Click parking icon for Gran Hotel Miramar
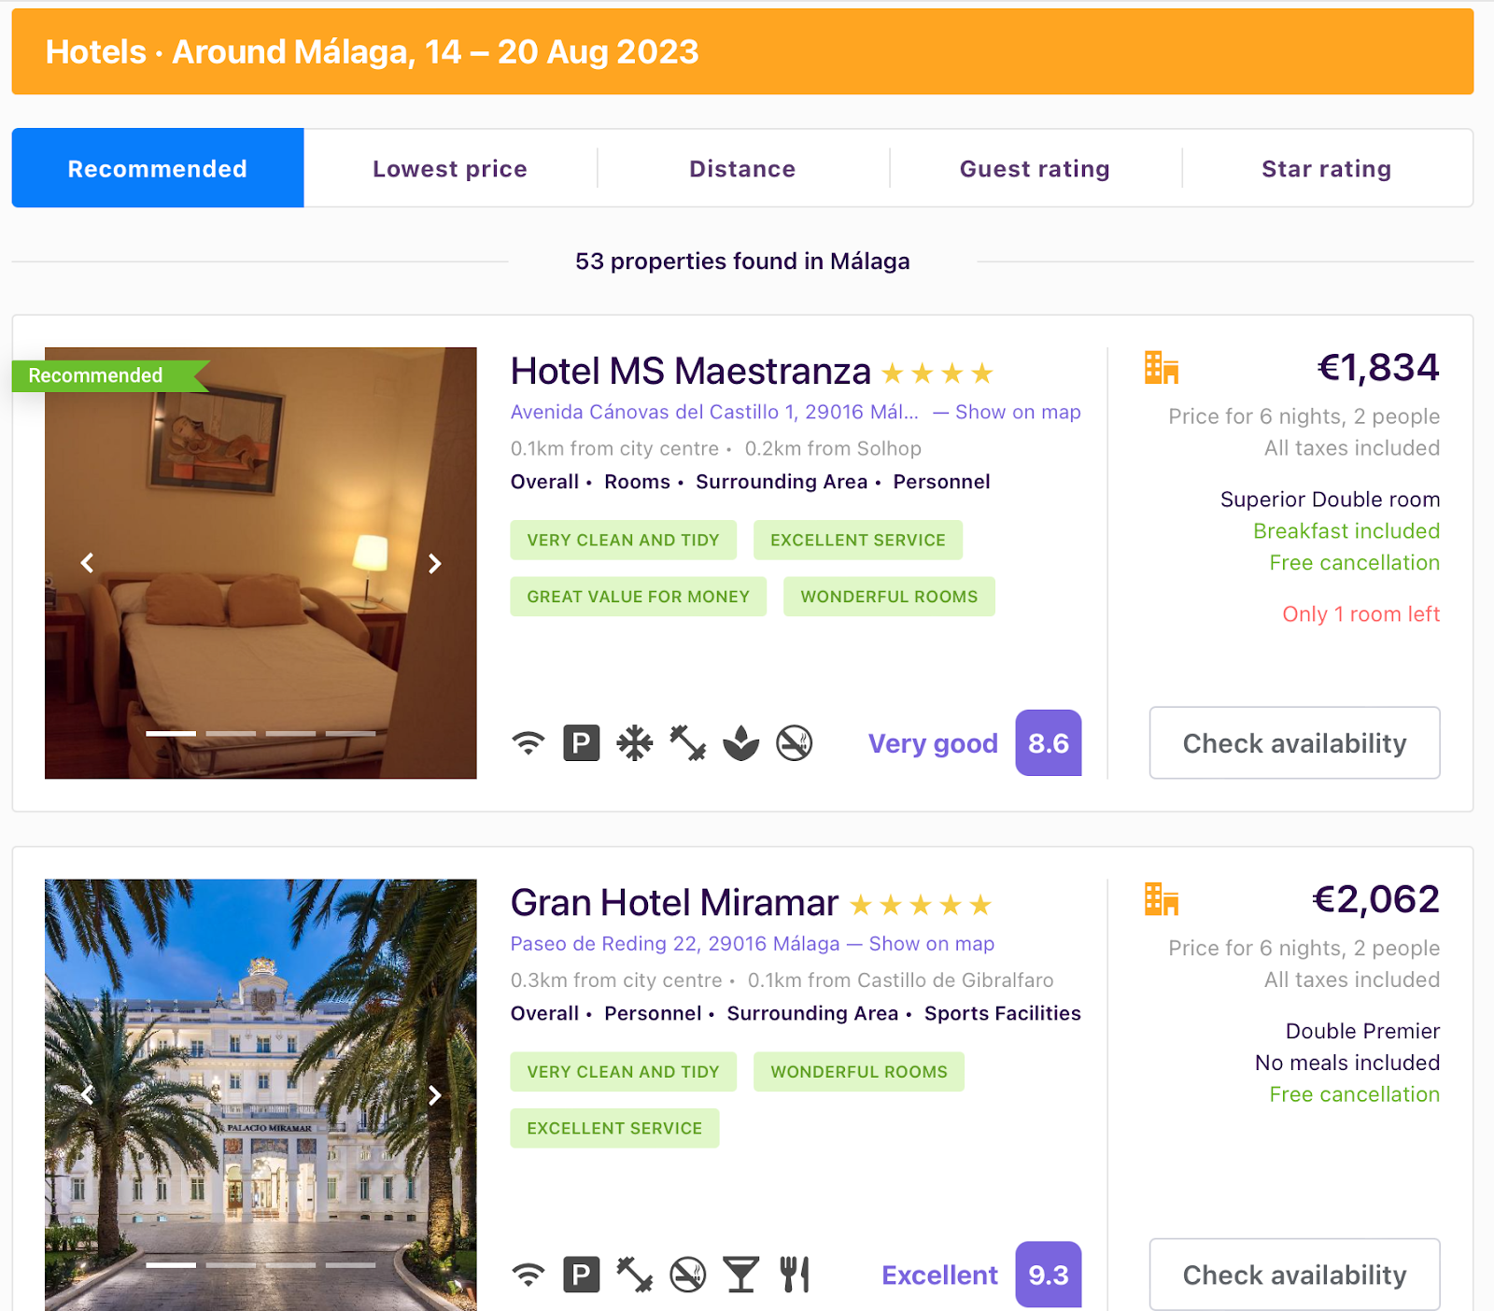The width and height of the screenshot is (1494, 1311). click(x=581, y=1275)
